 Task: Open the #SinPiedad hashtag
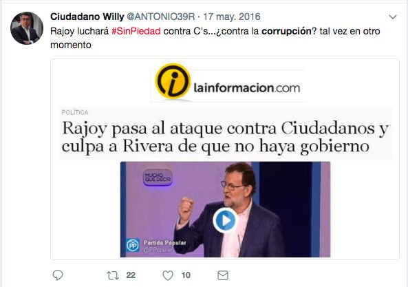coord(136,31)
